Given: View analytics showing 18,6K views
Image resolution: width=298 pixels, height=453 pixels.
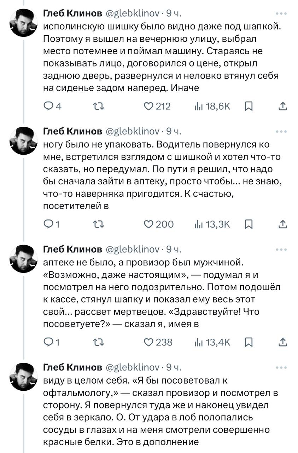Looking at the screenshot, I should [x=212, y=106].
